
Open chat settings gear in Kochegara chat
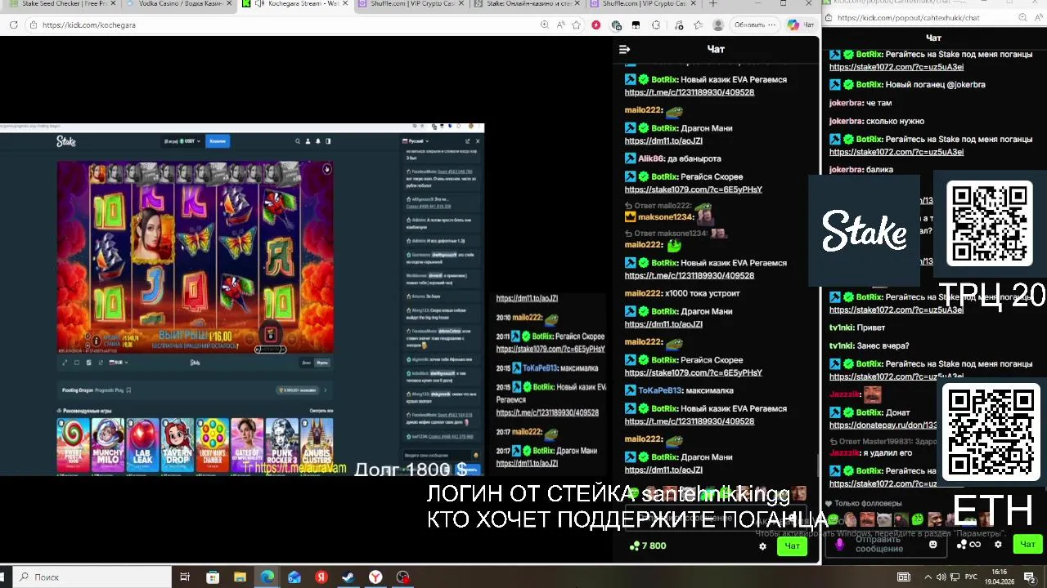coord(762,546)
